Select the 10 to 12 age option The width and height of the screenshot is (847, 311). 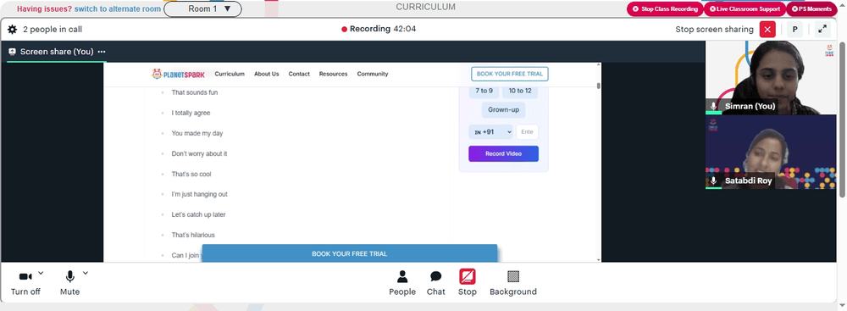click(x=520, y=91)
